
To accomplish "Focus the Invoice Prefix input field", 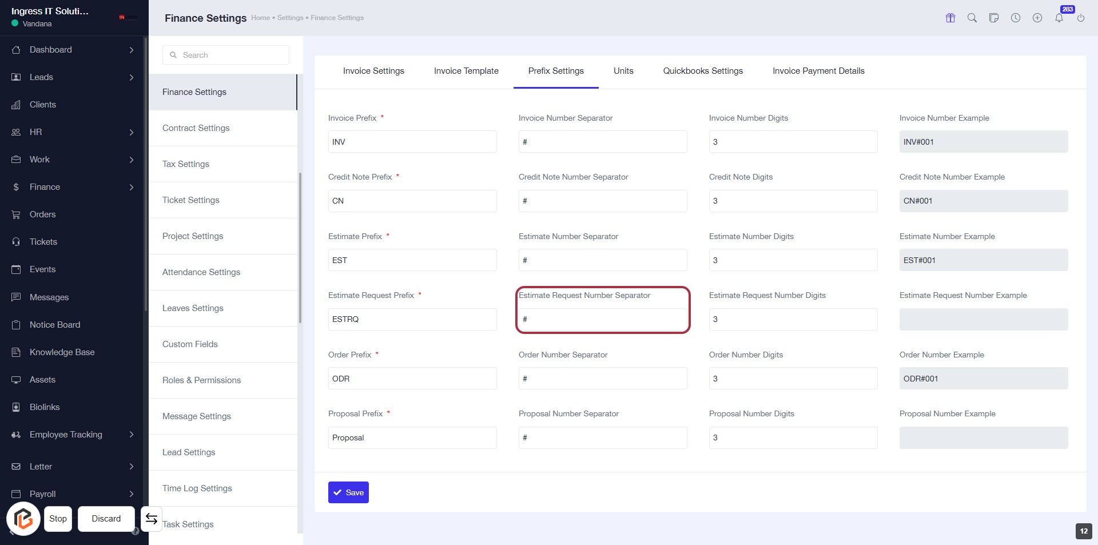I will 412,142.
